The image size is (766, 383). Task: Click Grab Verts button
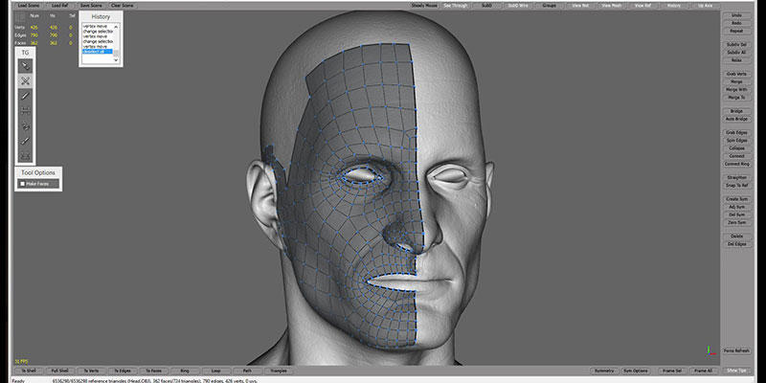tap(736, 74)
